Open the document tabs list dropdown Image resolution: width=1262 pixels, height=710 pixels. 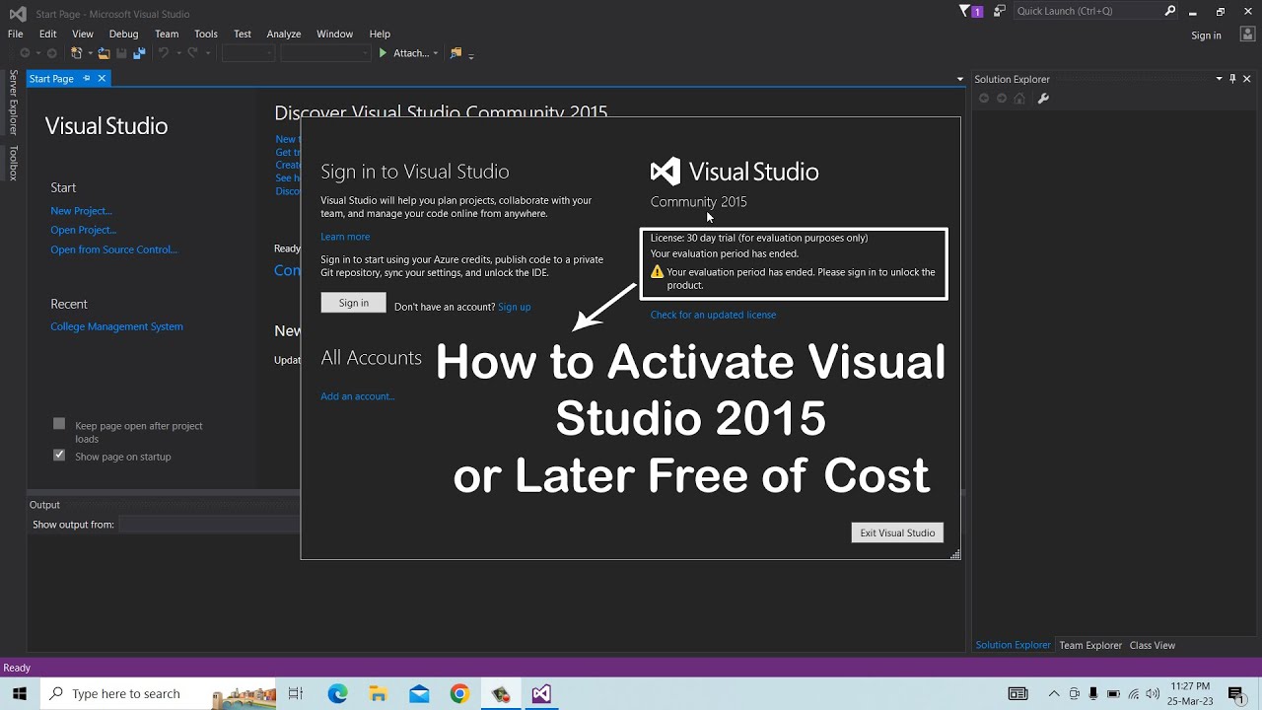tap(959, 79)
